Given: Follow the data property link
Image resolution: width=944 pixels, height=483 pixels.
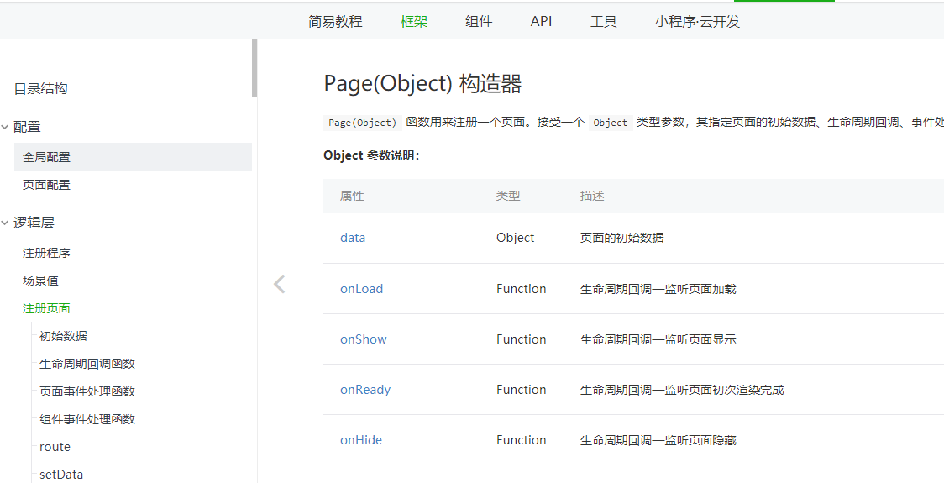Looking at the screenshot, I should 353,237.
